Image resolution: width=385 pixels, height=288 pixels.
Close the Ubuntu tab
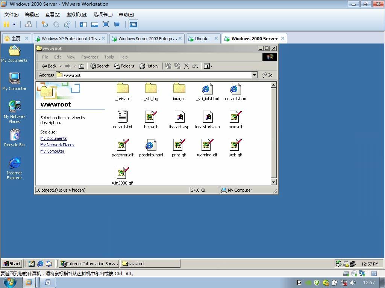[x=216, y=38]
